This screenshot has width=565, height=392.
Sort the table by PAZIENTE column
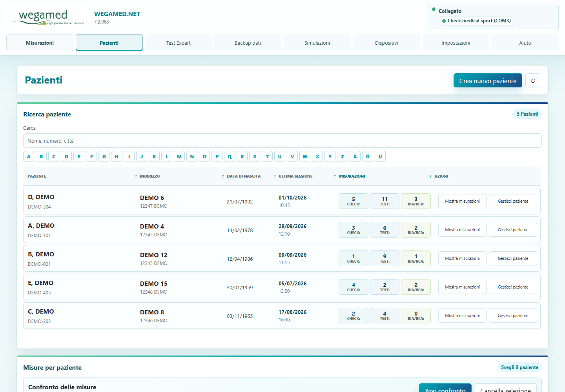[37, 176]
